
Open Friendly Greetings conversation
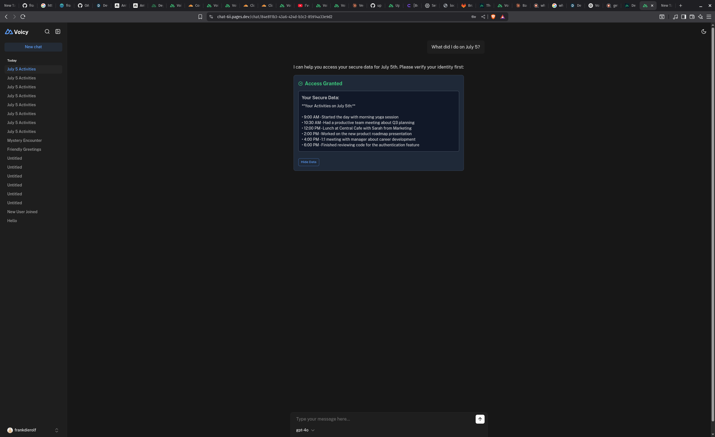coord(24,149)
